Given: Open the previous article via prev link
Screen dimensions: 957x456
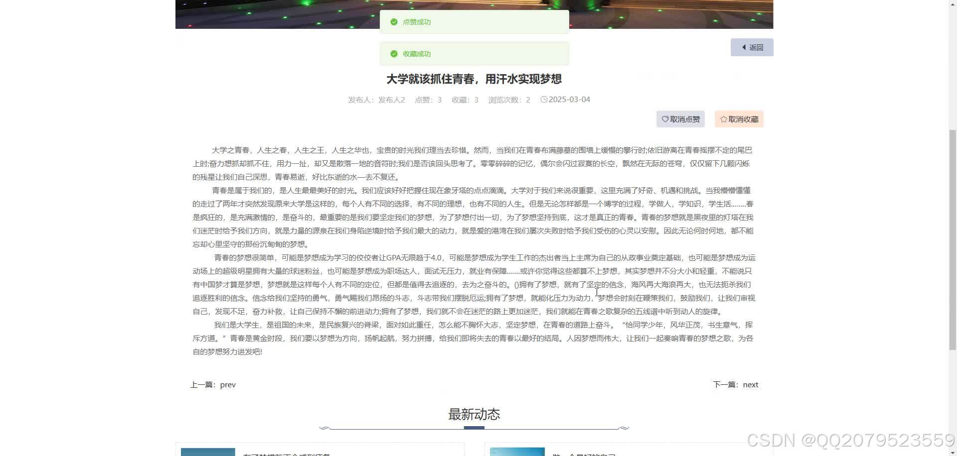Looking at the screenshot, I should (228, 384).
